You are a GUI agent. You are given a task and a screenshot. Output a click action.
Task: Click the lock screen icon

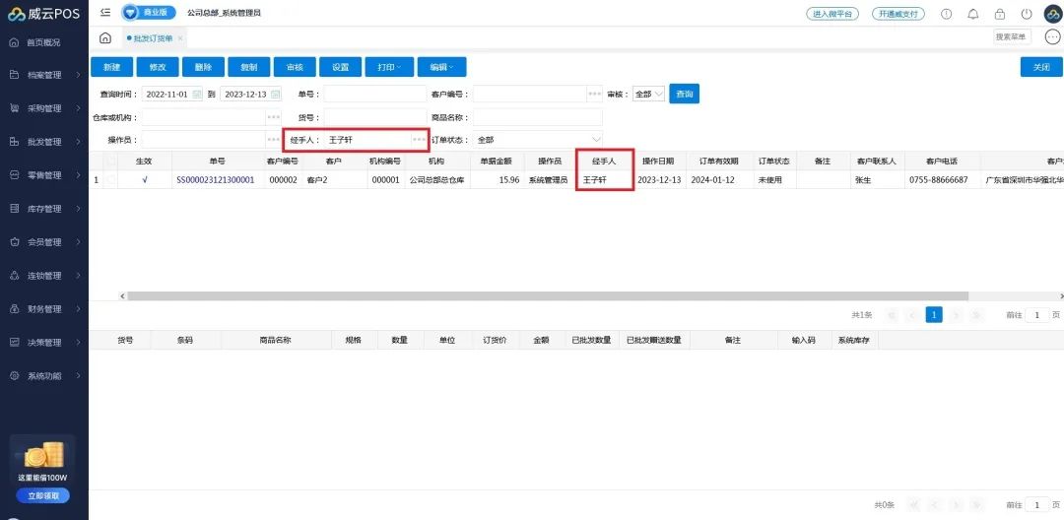[x=1000, y=14]
